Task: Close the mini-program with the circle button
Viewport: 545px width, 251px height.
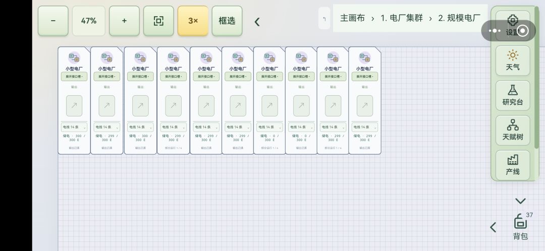Action: [x=523, y=31]
